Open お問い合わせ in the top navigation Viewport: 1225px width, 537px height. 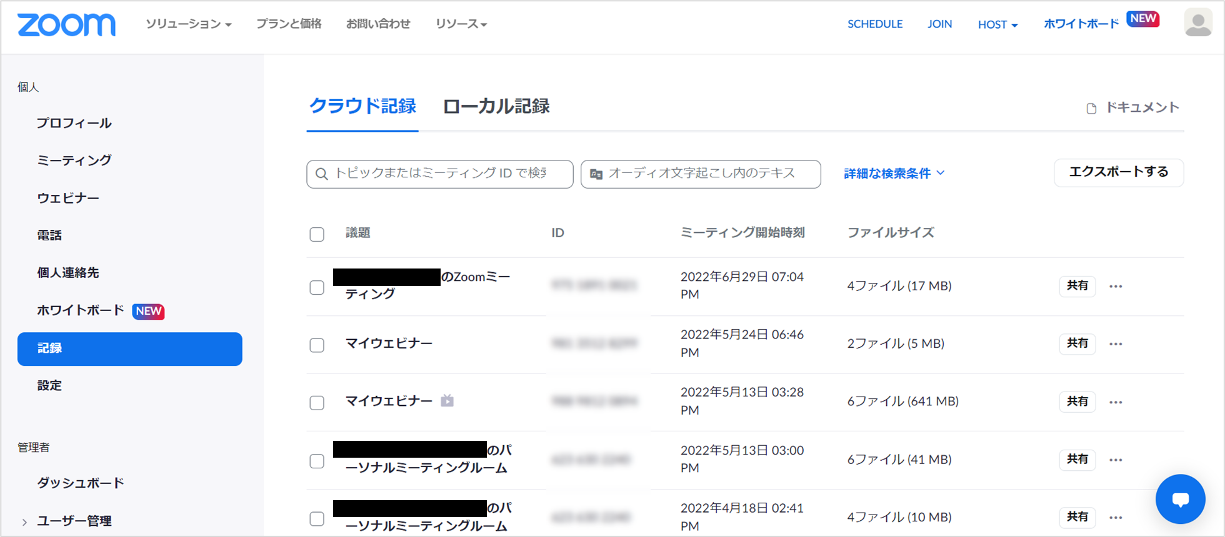click(378, 24)
